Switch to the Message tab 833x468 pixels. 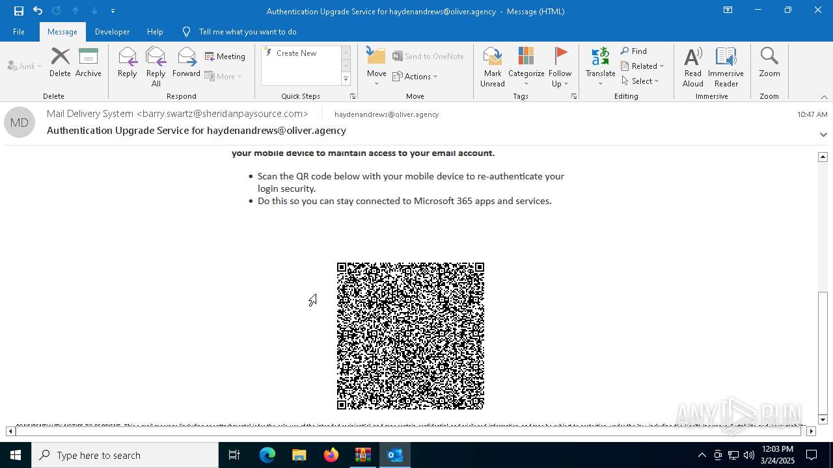(62, 32)
